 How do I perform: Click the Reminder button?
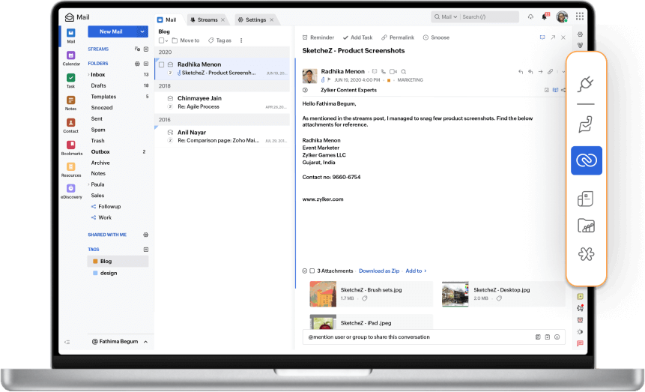pyautogui.click(x=318, y=37)
